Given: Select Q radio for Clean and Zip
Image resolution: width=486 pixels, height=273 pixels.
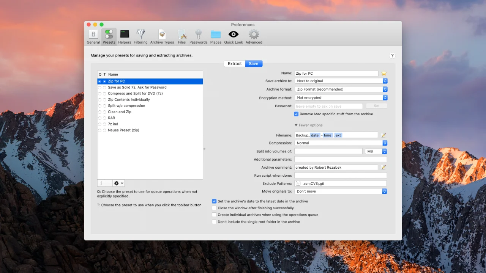Looking at the screenshot, I should 100,112.
